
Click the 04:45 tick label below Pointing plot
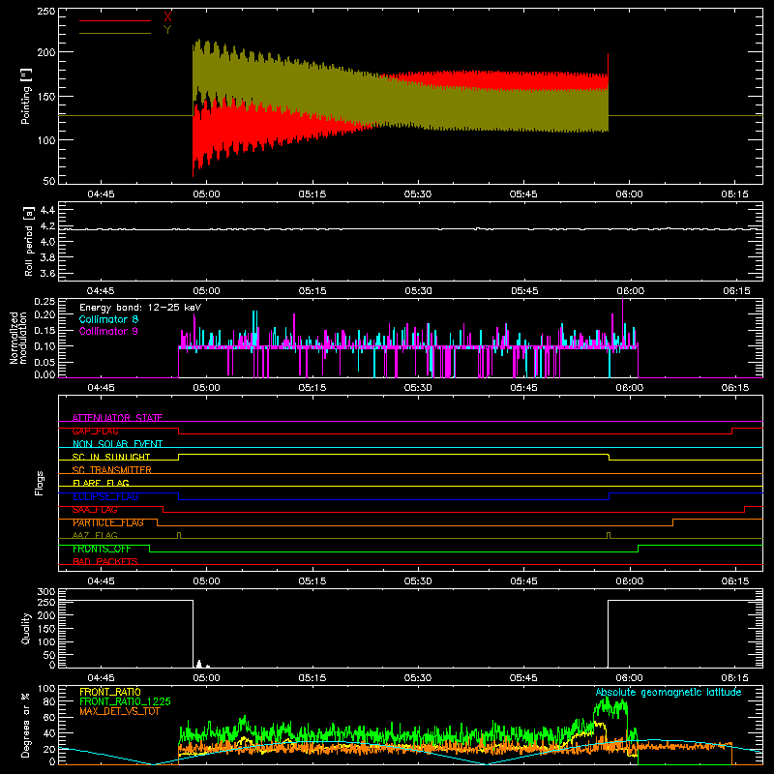(101, 194)
